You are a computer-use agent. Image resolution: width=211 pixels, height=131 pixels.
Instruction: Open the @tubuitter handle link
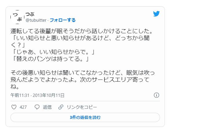click(x=36, y=20)
